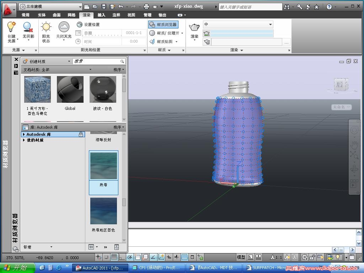Screen dimensions: 364x273
Task: Save the drawing with the floppy disk icon
Action: tap(104, 6)
